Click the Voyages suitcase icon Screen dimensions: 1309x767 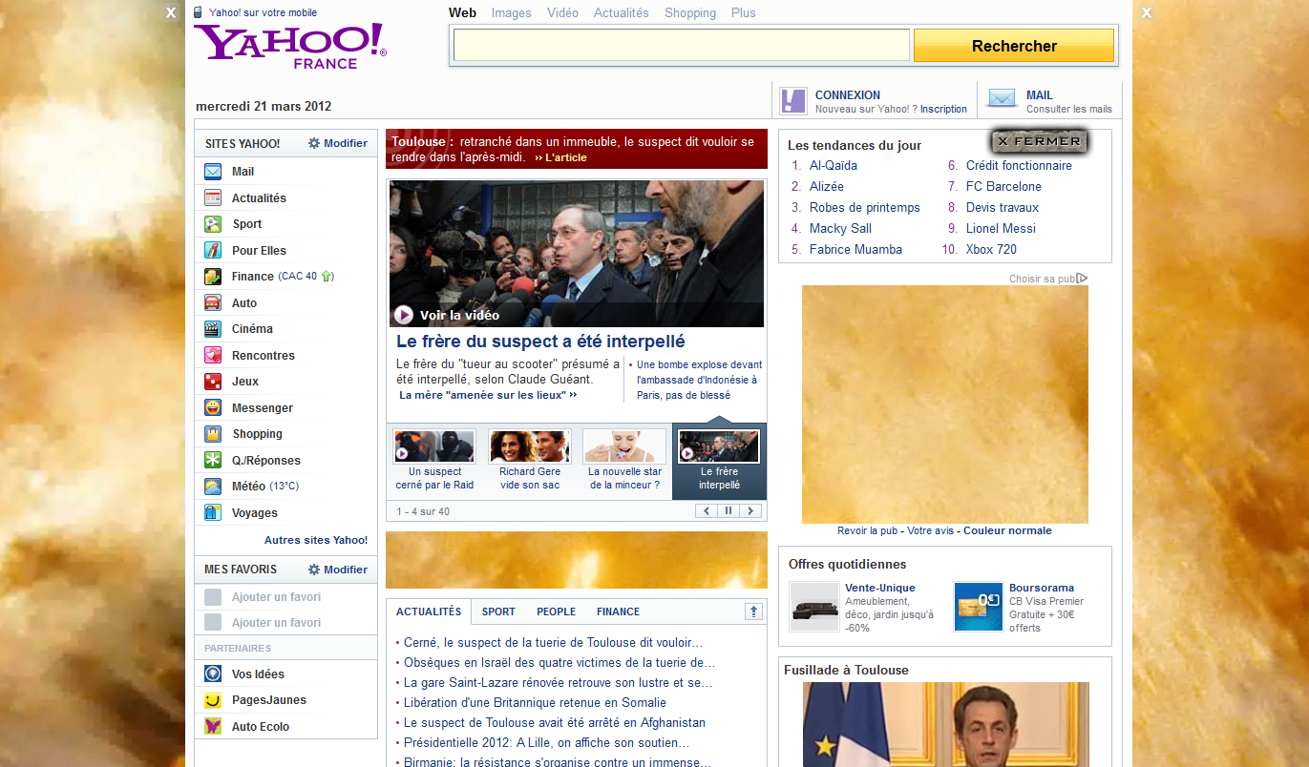pyautogui.click(x=213, y=513)
